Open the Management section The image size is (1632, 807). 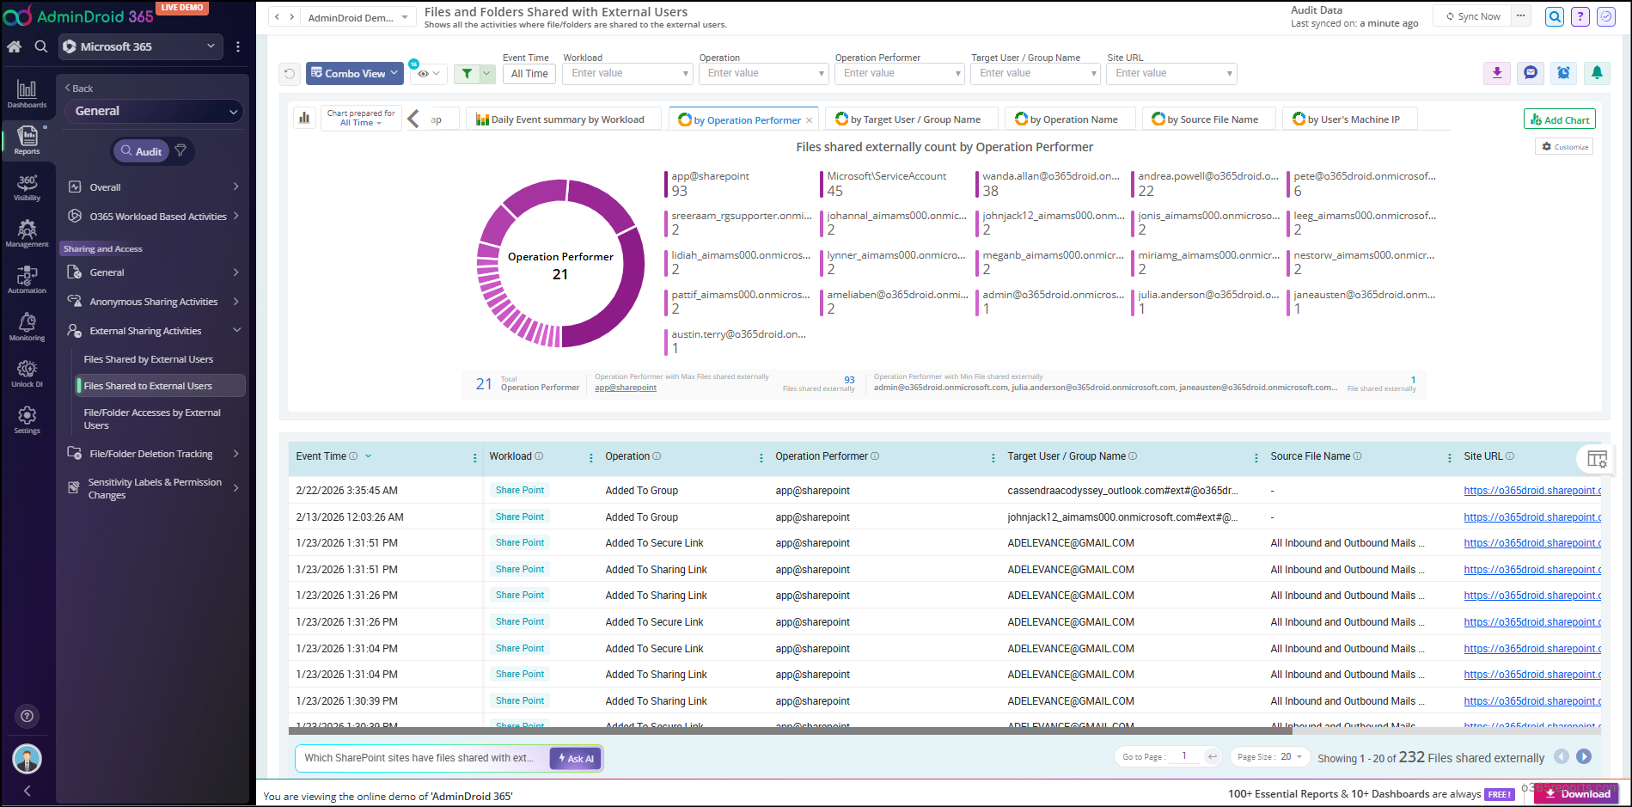pos(27,233)
